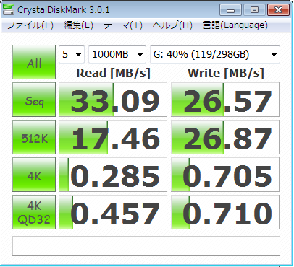The image size is (294, 267).
Task: Start the 4K QD32 test
Action: [34, 212]
